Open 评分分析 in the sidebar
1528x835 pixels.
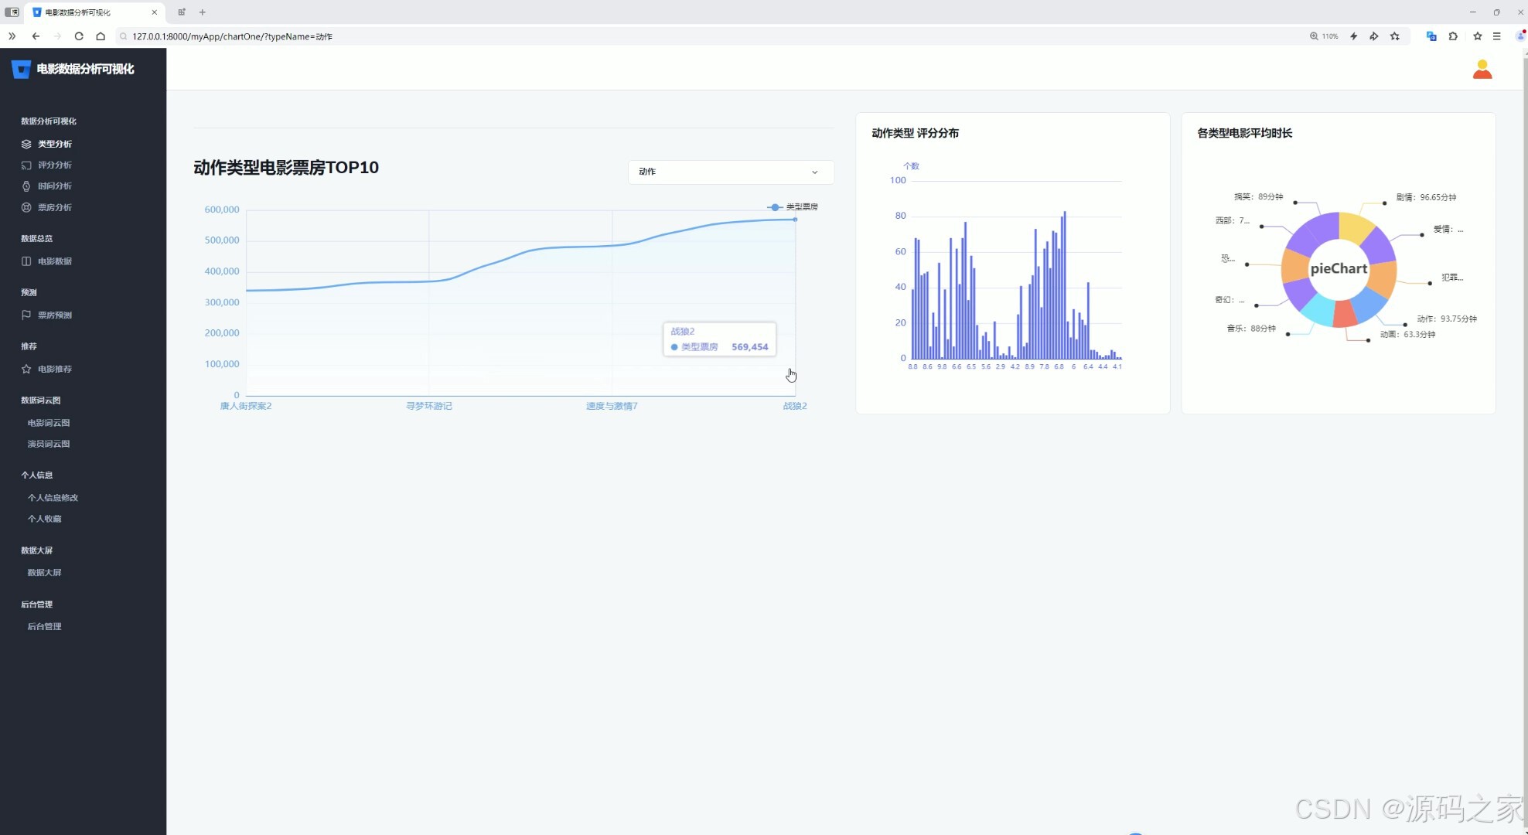[54, 165]
